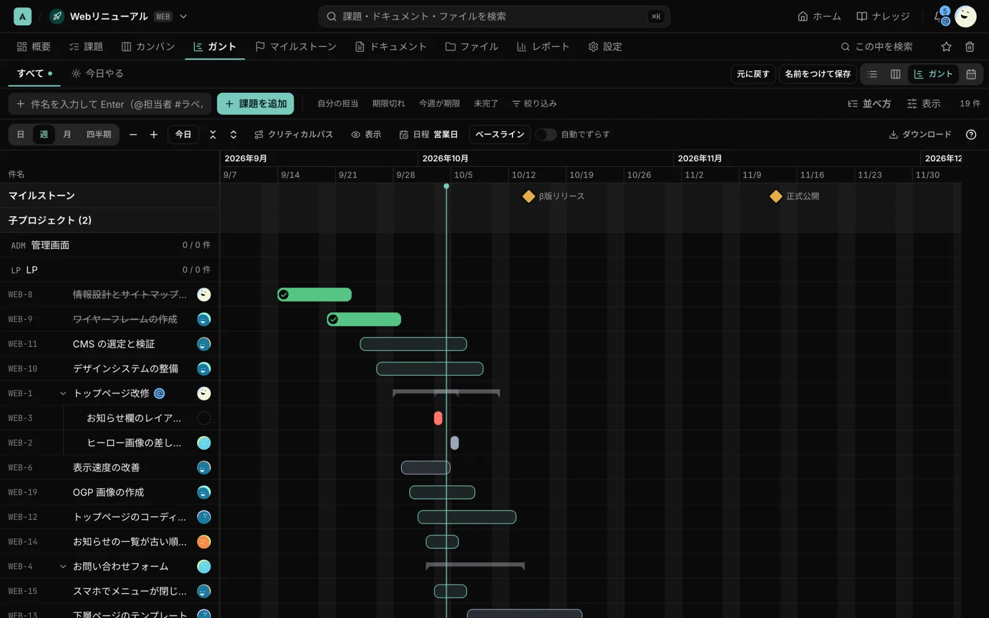
Task: Zoom out the Gantt timeline with minus
Action: pyautogui.click(x=133, y=135)
